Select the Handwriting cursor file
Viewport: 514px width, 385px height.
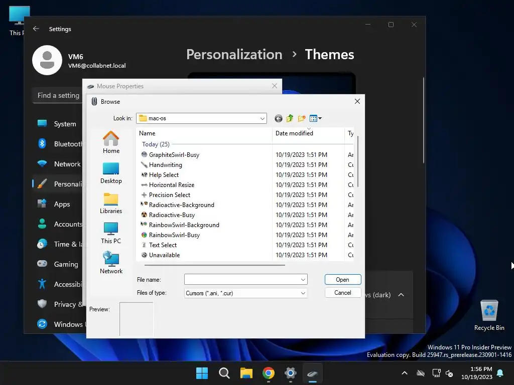(x=165, y=164)
